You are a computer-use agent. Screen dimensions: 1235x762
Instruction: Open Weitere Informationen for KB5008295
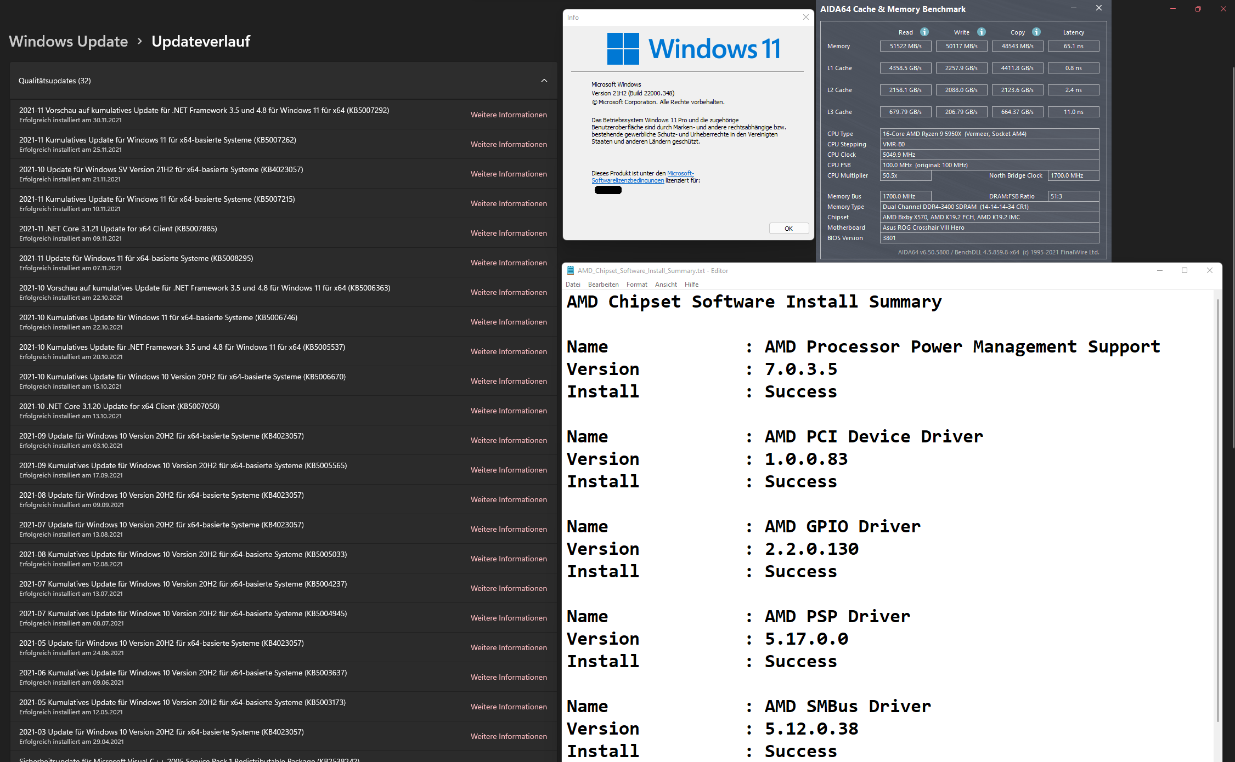(509, 263)
